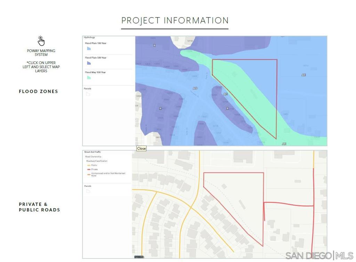Screen dimensions: 356x262
Task: Select the Street And Traffic layer heading
Action: (x=92, y=152)
